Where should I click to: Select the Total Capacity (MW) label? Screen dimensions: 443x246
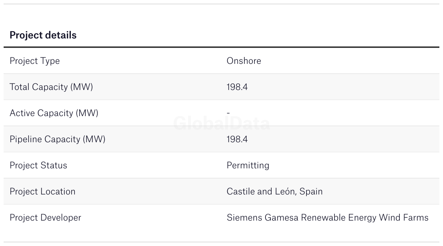[x=51, y=87]
